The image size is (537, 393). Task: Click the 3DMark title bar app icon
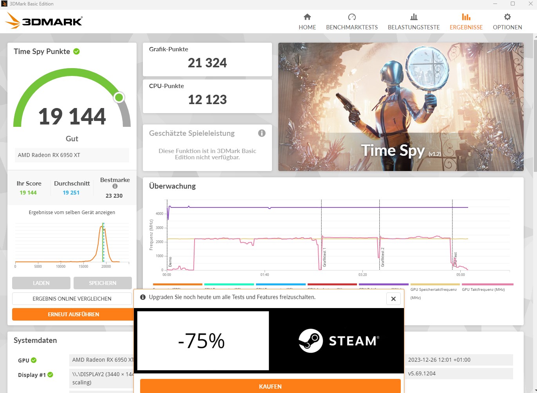click(x=4, y=4)
